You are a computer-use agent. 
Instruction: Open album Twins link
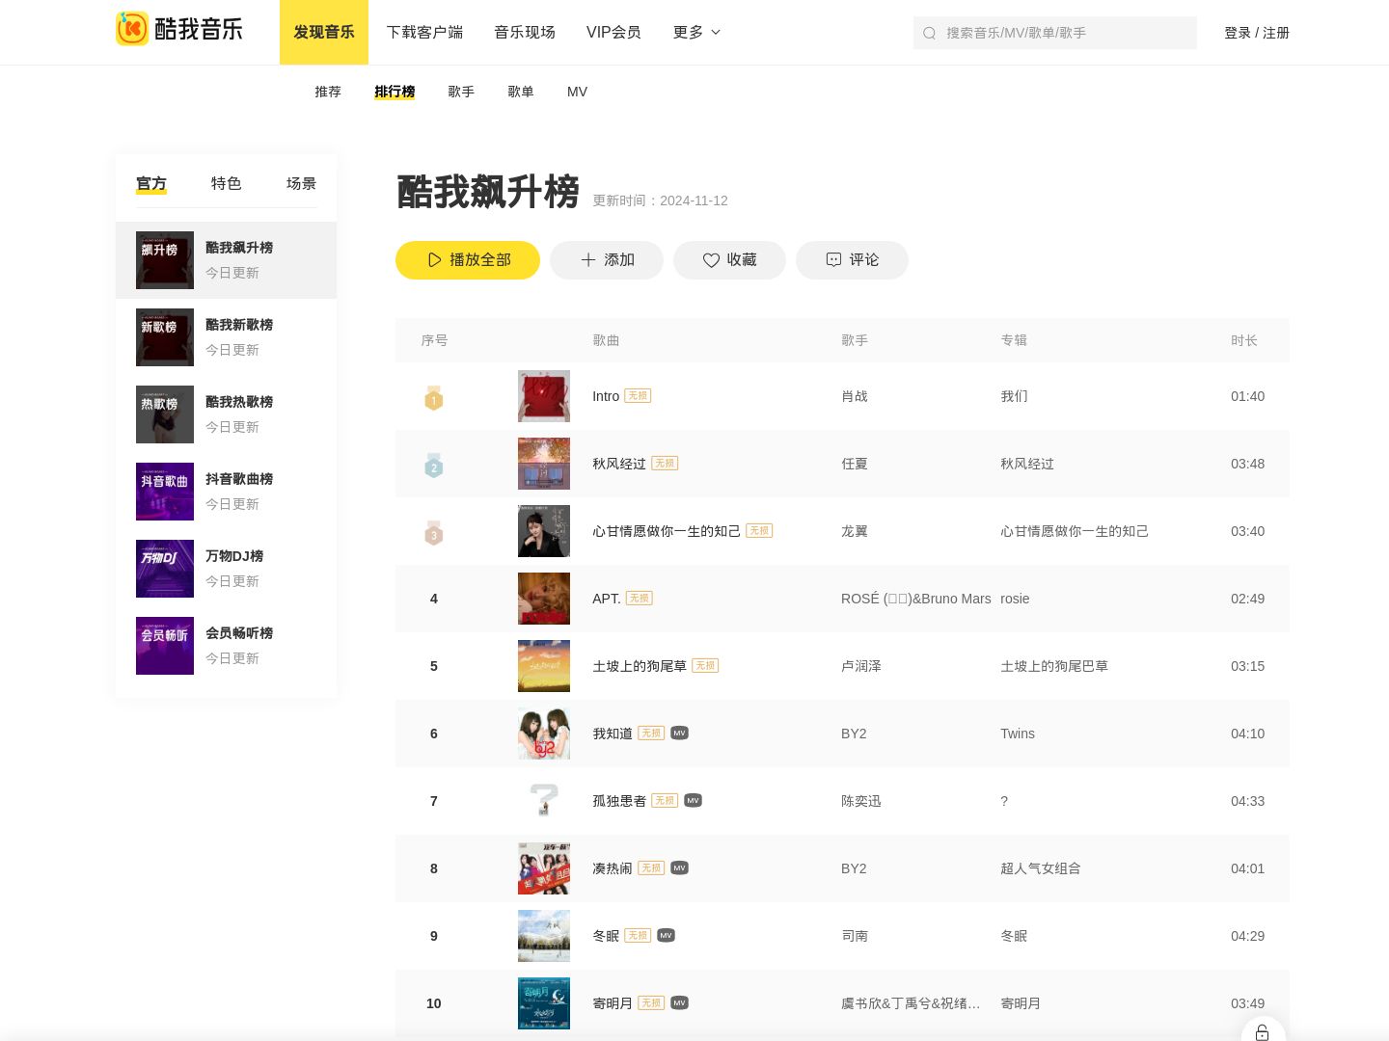(x=1018, y=734)
